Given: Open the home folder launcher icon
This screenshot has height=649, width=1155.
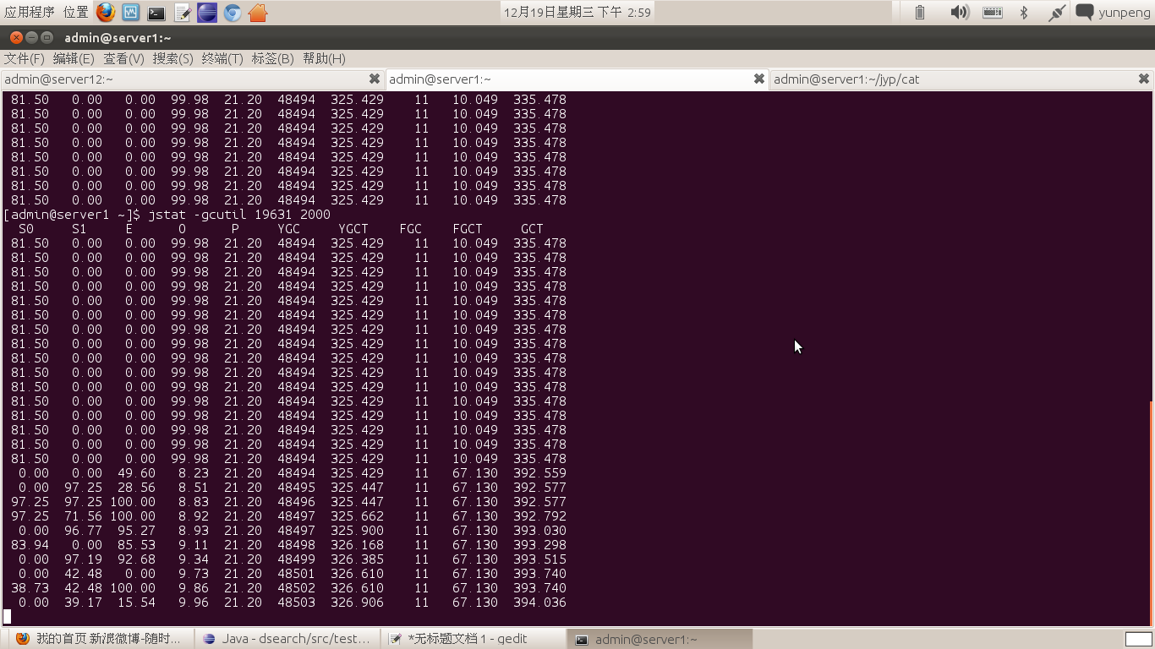Looking at the screenshot, I should 259,13.
